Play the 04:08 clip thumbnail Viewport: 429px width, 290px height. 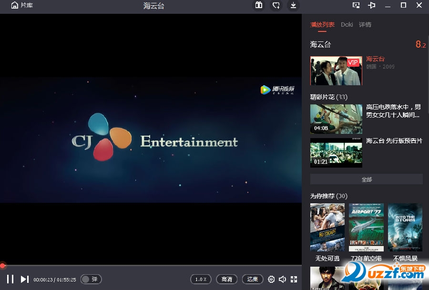(x=336, y=119)
